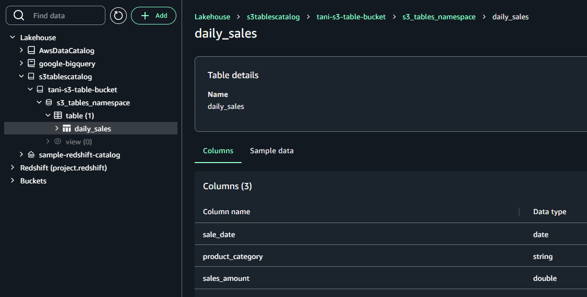Switch to the Sample data tab
587x297 pixels.
click(271, 151)
